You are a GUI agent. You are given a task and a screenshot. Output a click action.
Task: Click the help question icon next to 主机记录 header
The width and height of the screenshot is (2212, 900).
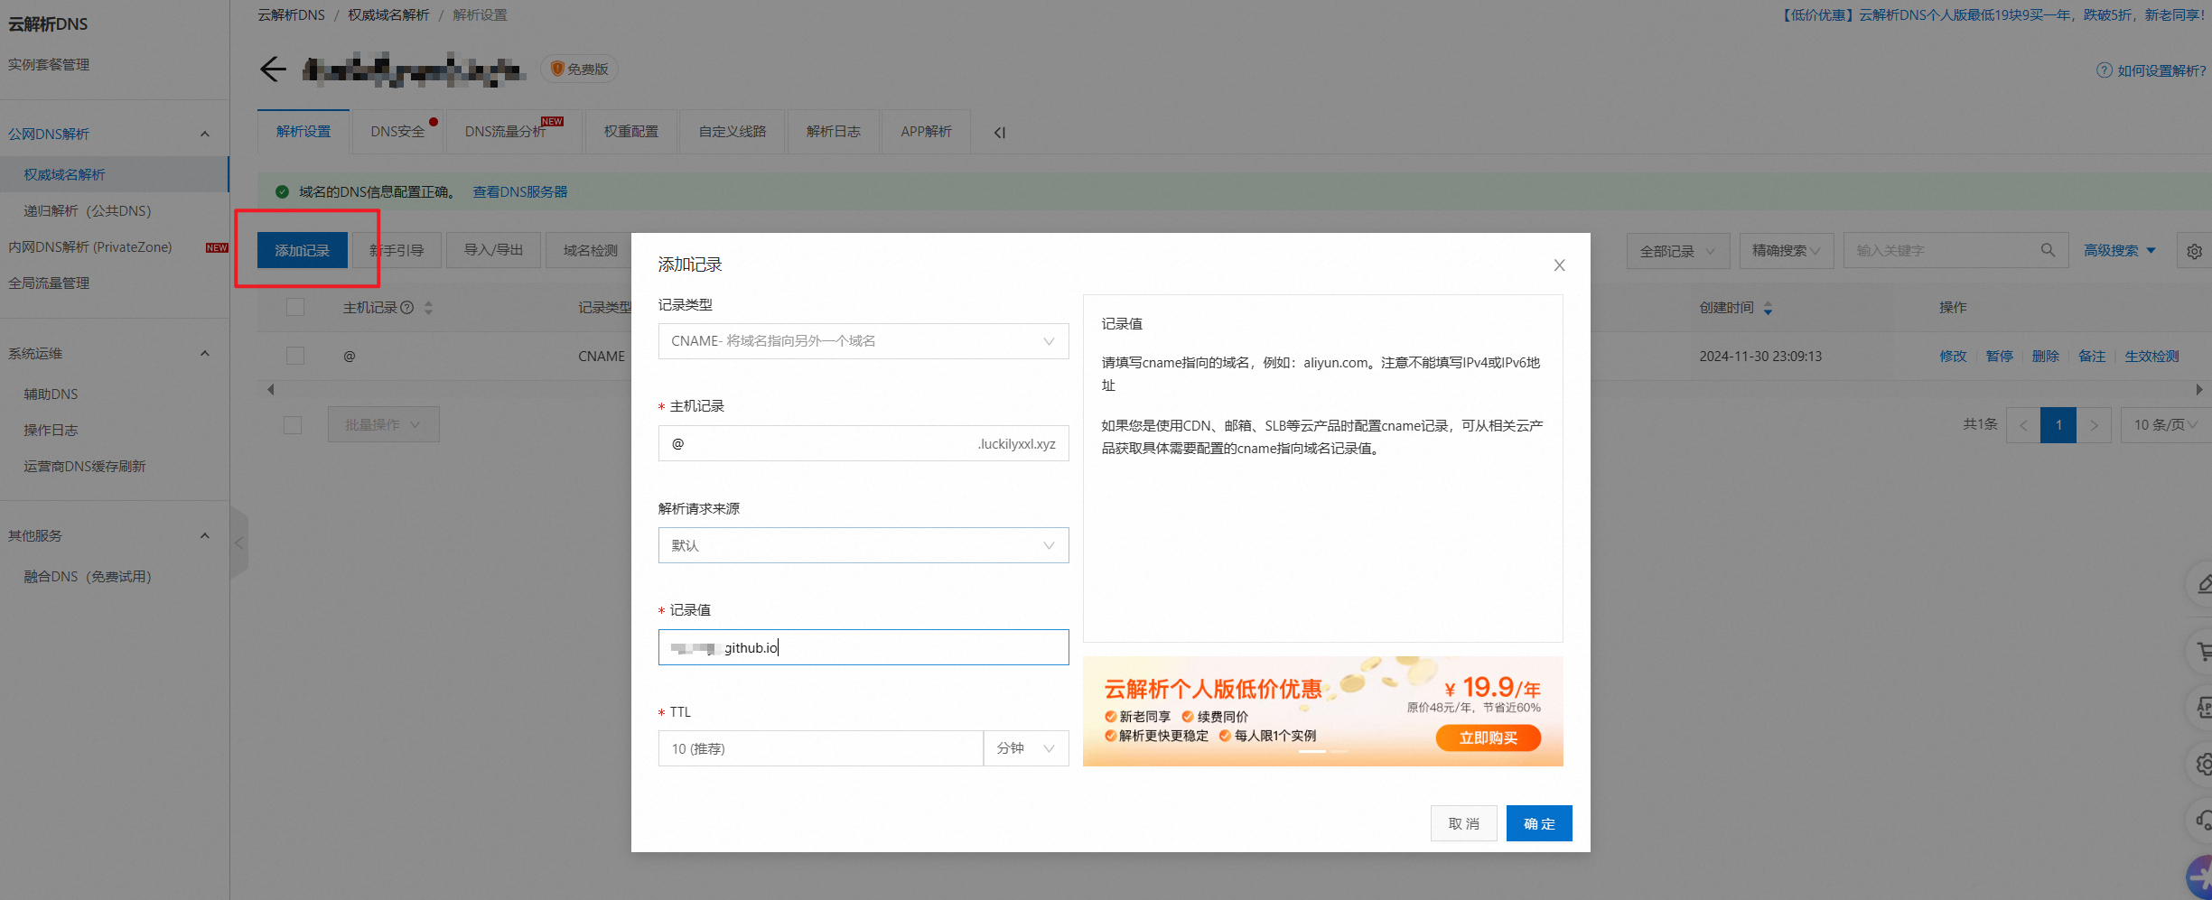pos(407,308)
